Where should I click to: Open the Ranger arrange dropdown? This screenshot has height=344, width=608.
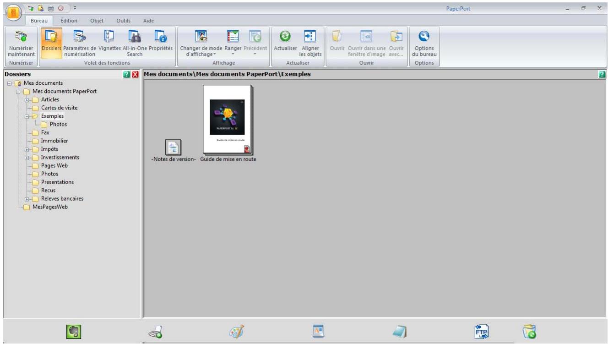pos(233,43)
